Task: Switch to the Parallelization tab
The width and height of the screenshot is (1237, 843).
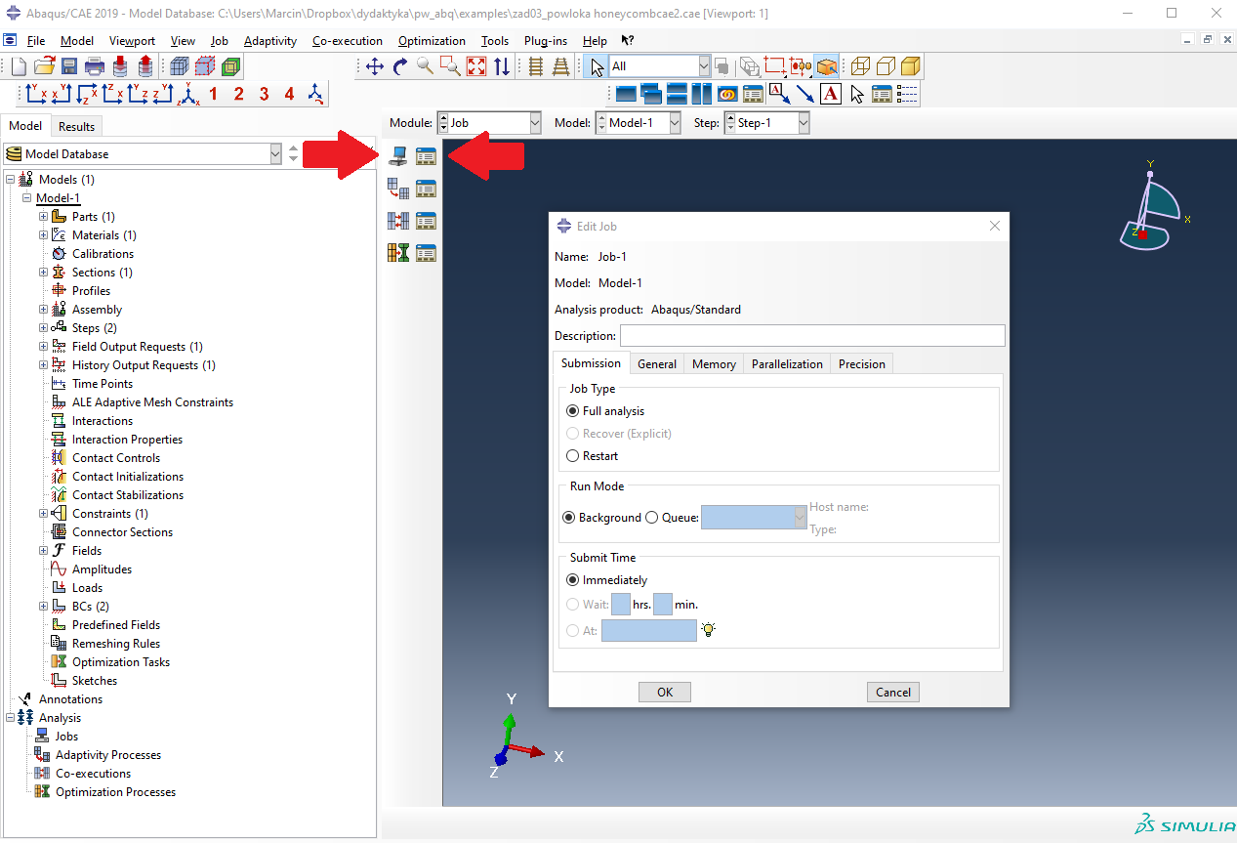Action: pyautogui.click(x=787, y=364)
